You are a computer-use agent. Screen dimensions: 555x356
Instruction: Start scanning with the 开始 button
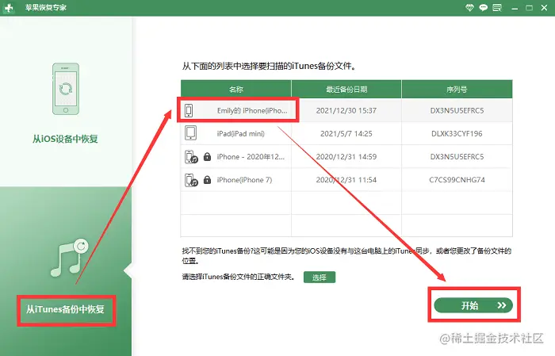pyautogui.click(x=473, y=305)
